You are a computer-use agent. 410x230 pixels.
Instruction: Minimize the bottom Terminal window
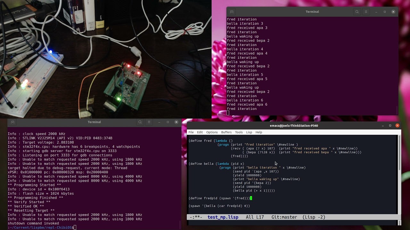pyautogui.click(x=159, y=122)
